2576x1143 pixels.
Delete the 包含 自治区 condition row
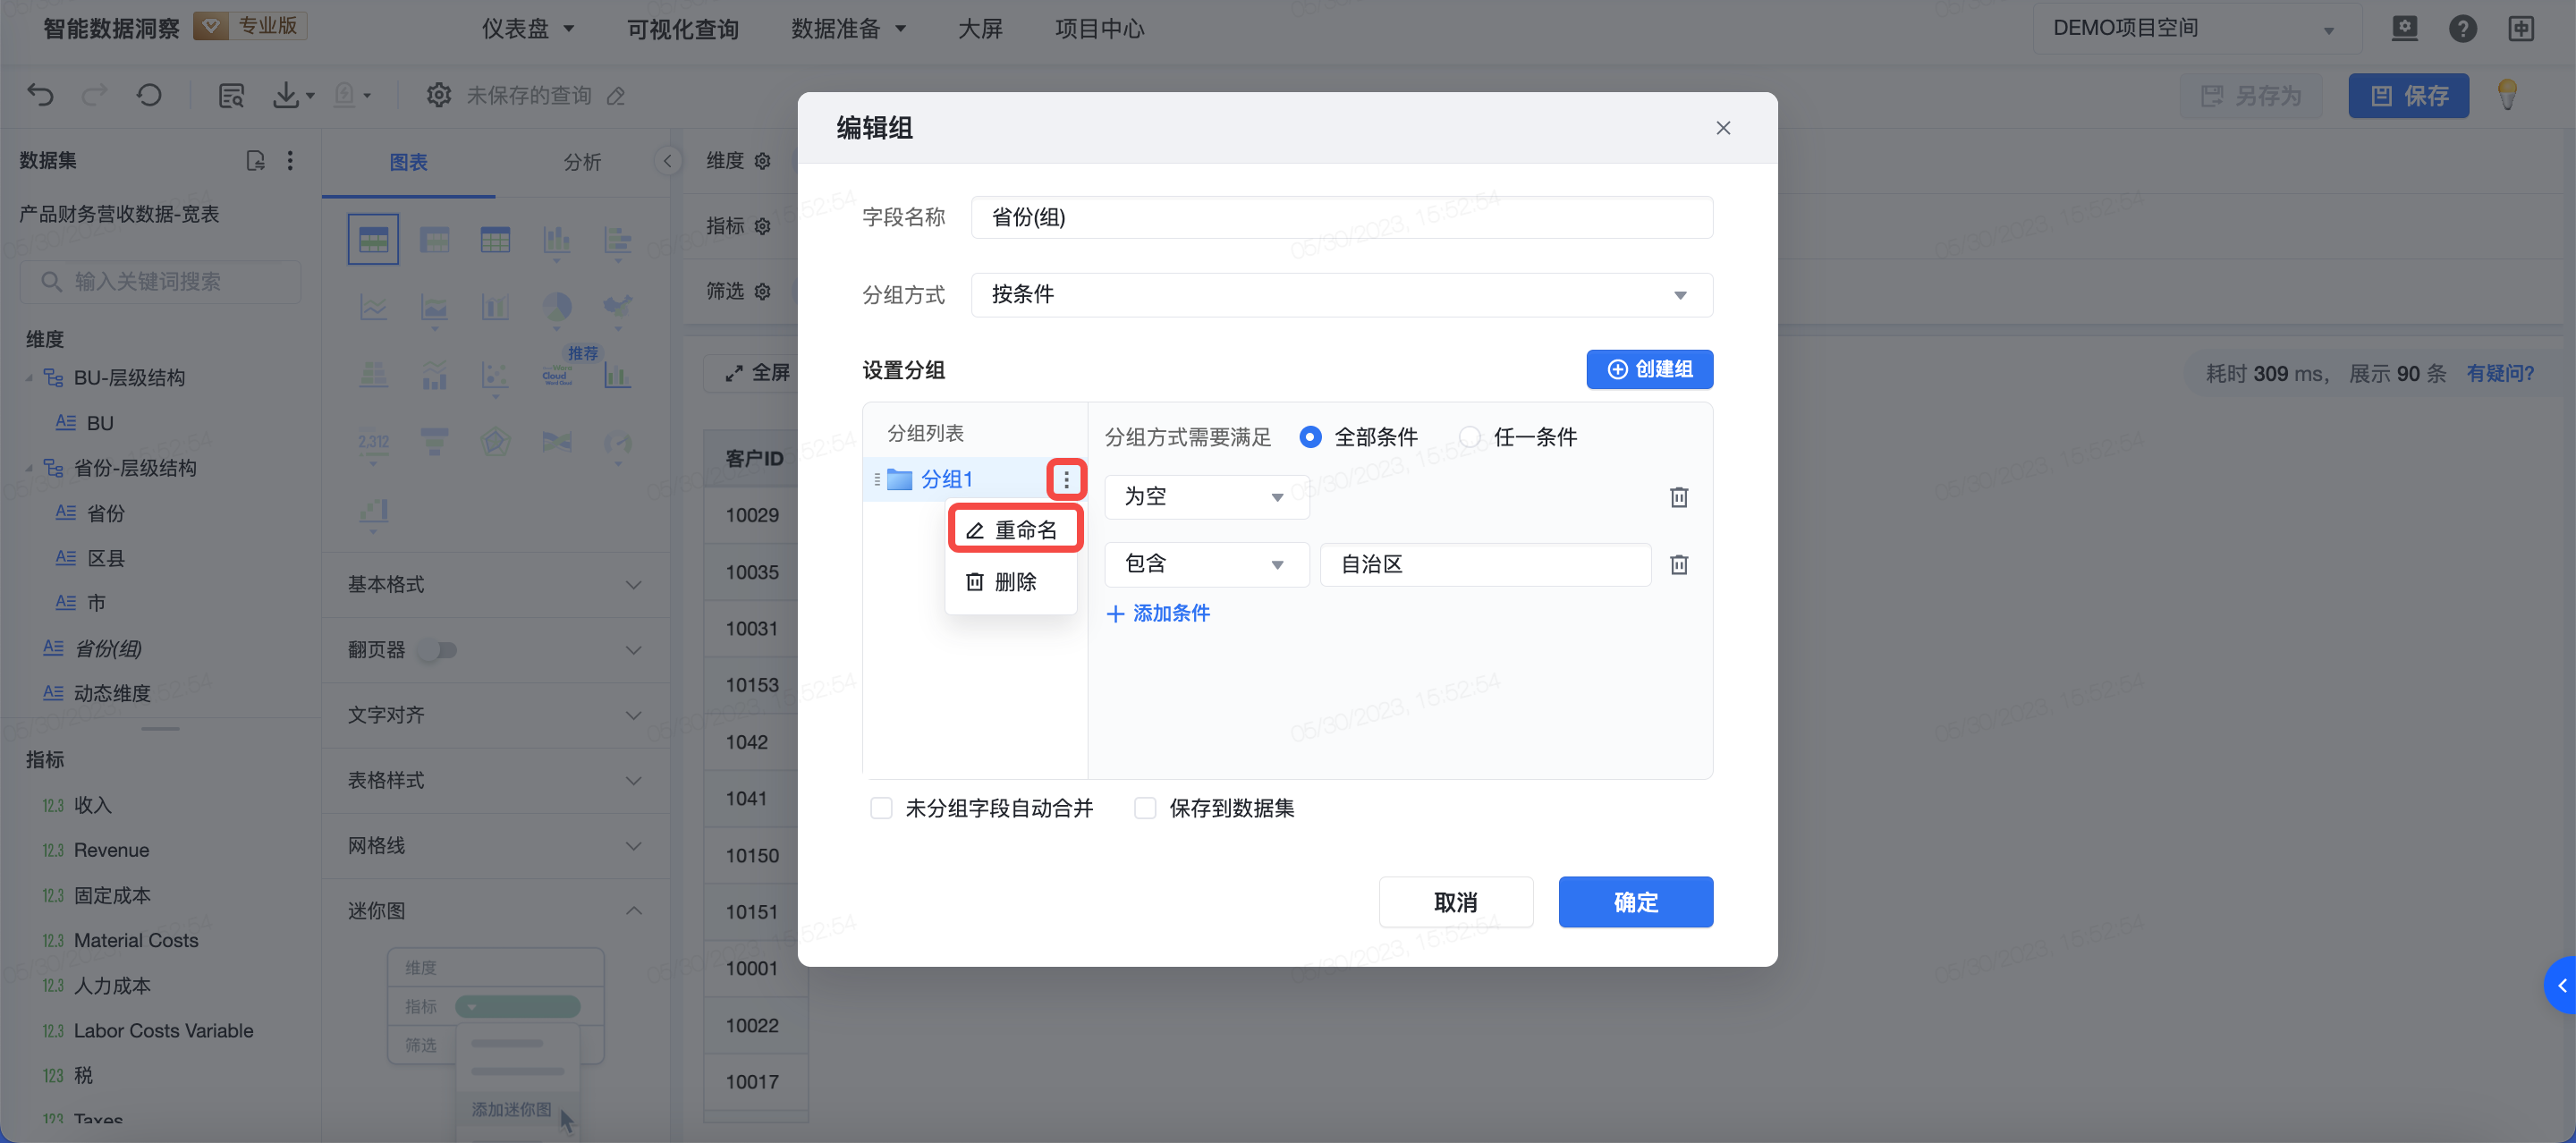[1679, 565]
